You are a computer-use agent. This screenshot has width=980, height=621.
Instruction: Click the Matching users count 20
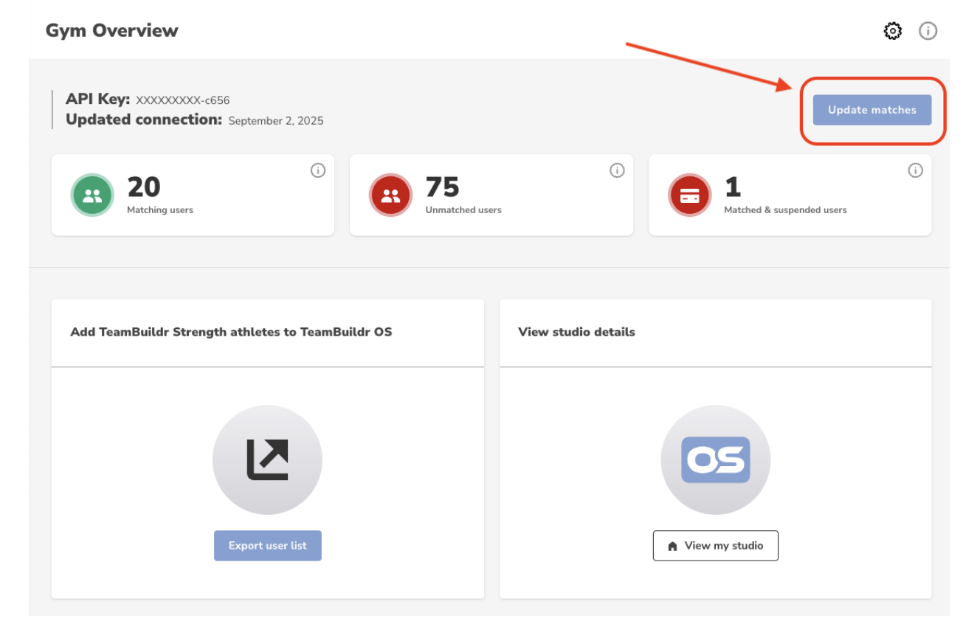[x=144, y=187]
